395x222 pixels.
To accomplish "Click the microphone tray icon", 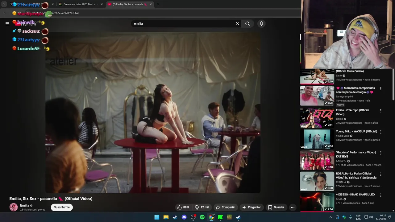I will [x=350, y=217].
